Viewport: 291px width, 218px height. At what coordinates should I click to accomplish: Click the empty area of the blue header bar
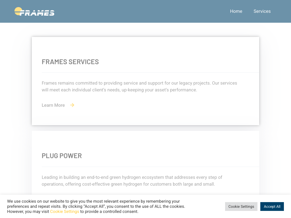(x=142, y=11)
